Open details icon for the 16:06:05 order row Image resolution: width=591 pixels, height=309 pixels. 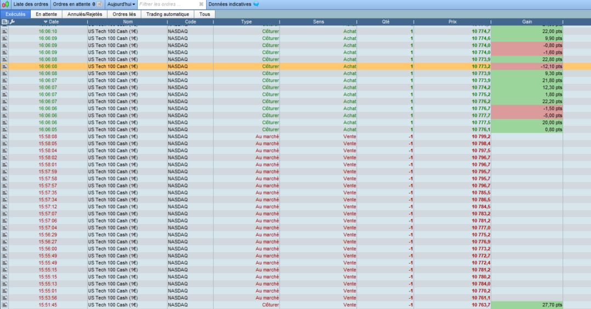4,130
